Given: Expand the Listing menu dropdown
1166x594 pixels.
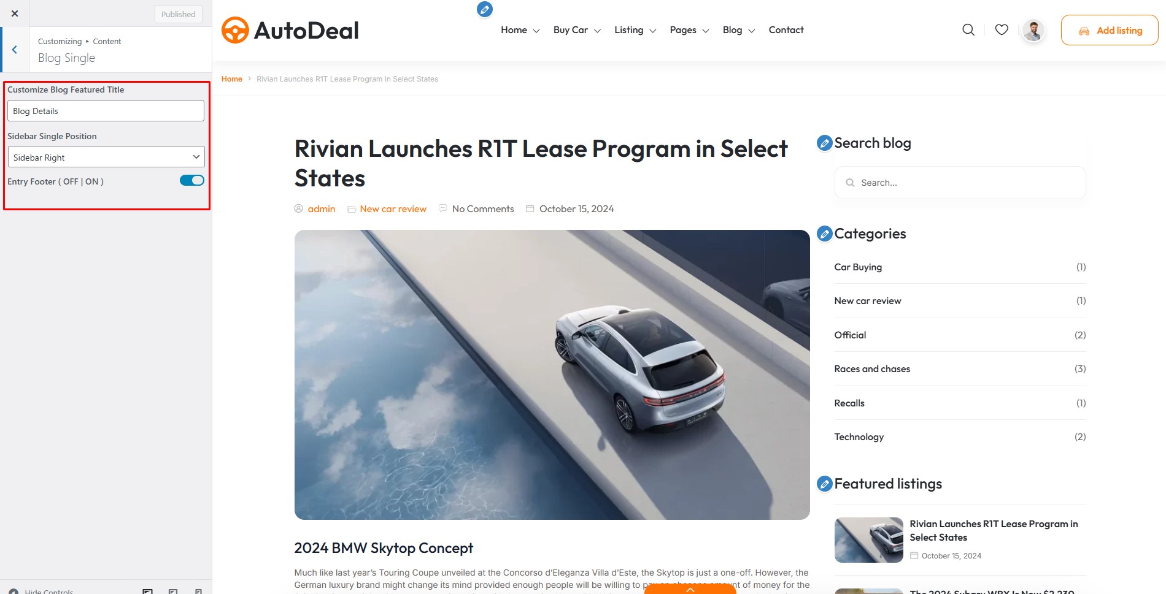Looking at the screenshot, I should pyautogui.click(x=635, y=30).
